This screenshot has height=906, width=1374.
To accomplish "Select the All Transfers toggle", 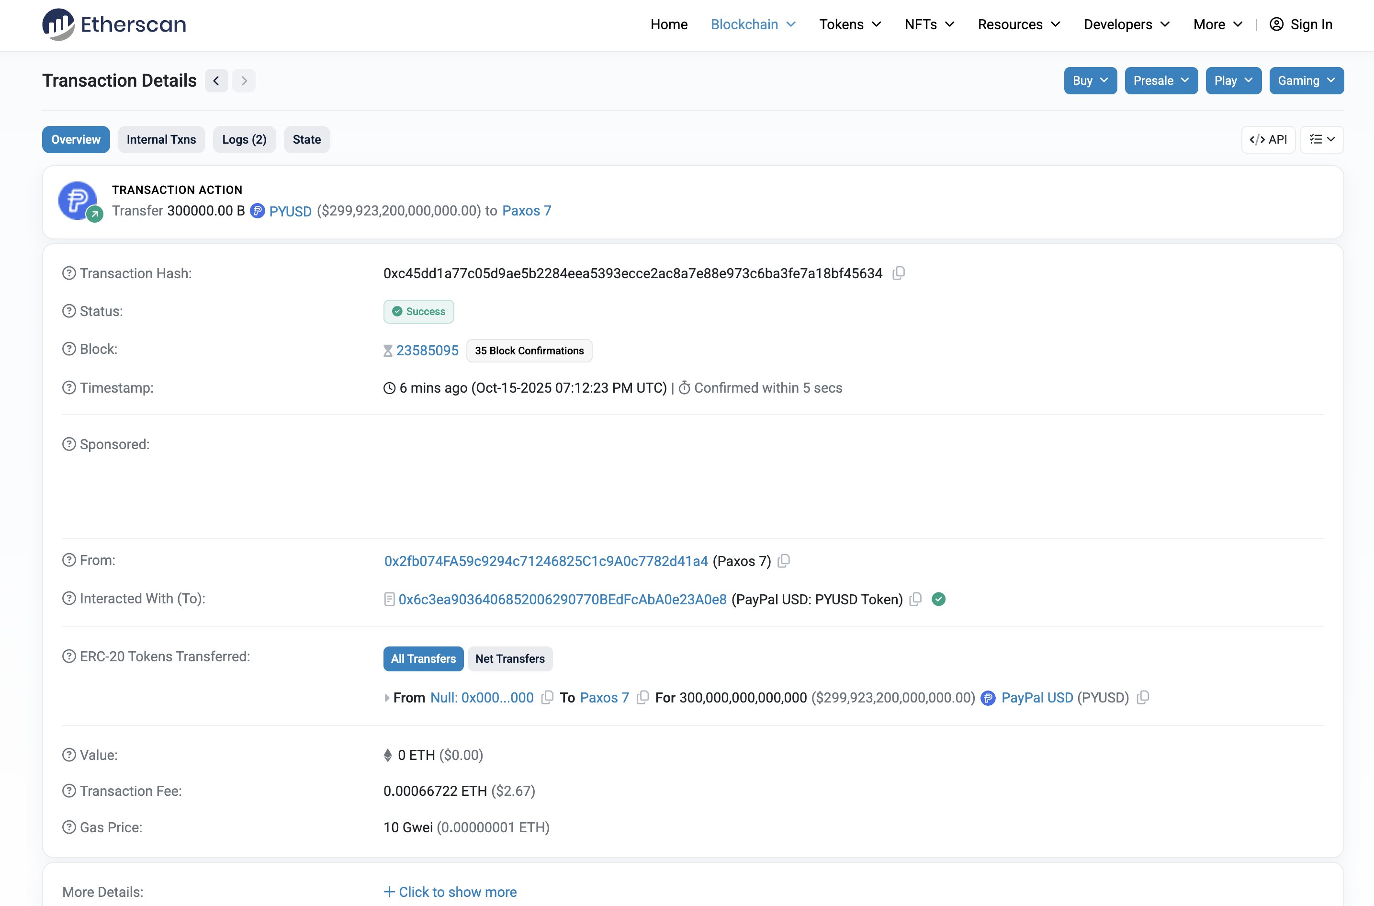I will (x=423, y=659).
